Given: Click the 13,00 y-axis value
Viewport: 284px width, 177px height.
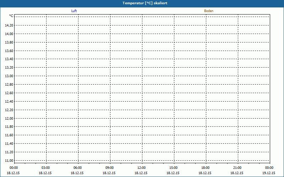Looking at the screenshot, I should [9, 76].
